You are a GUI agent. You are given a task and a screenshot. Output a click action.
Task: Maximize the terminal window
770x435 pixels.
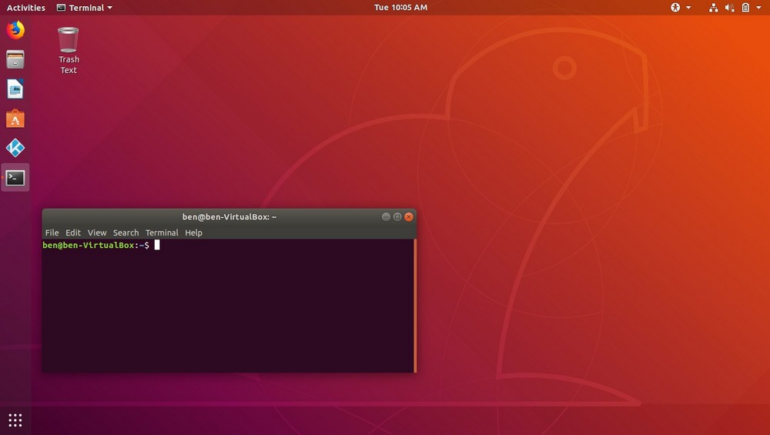point(397,216)
